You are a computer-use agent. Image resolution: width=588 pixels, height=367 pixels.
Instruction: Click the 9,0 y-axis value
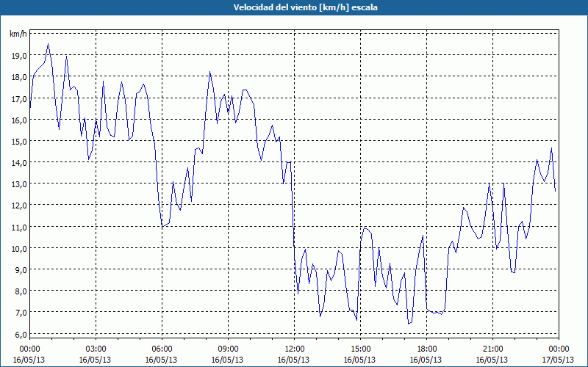pos(21,269)
